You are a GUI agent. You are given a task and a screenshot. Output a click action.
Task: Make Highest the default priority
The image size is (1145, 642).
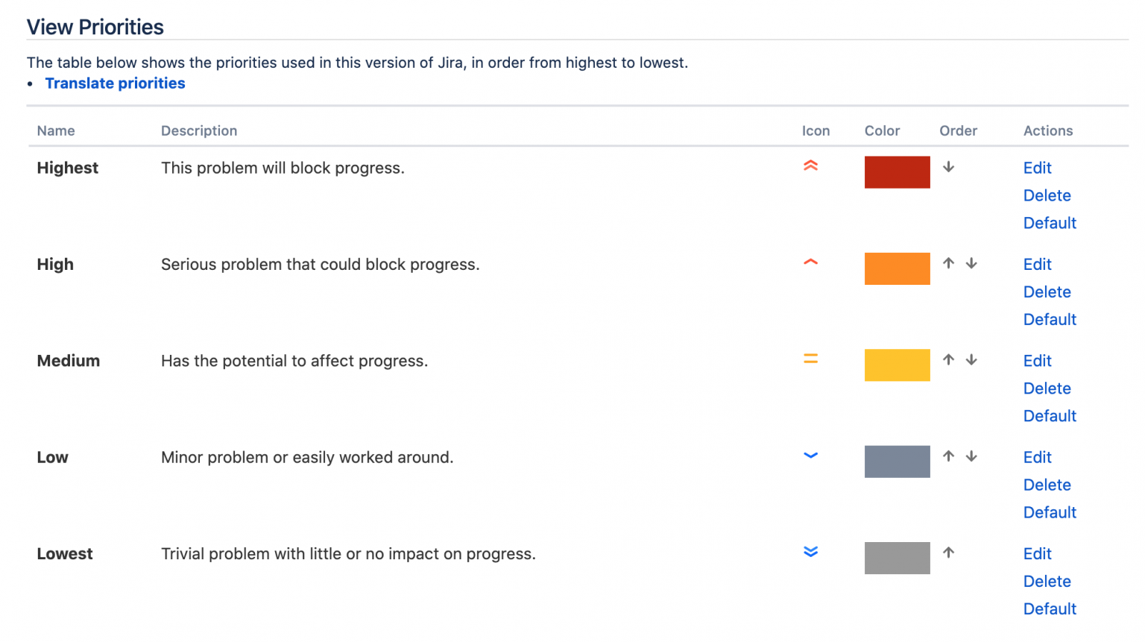(1050, 222)
